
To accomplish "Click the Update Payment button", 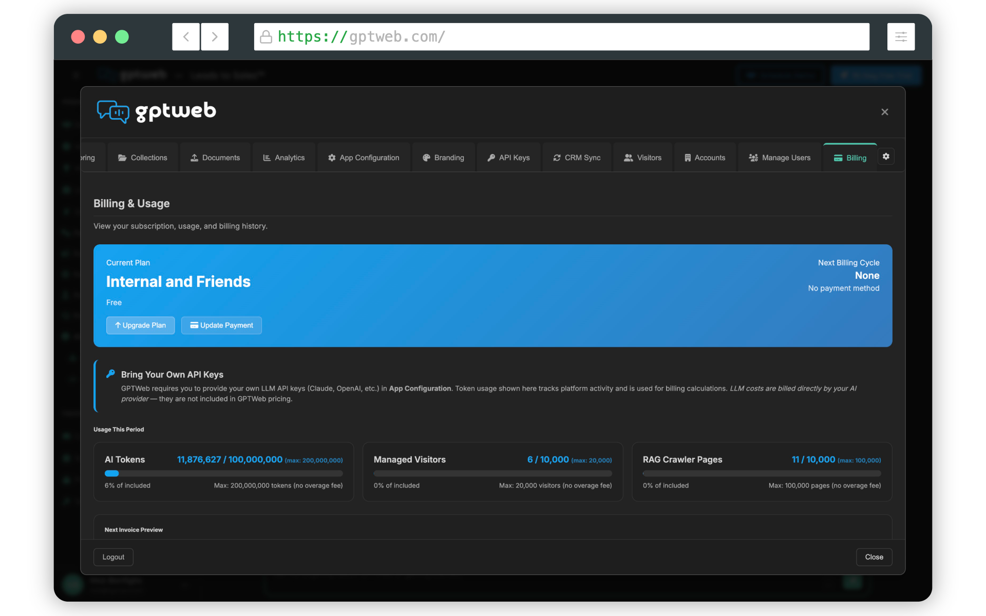I will pos(221,325).
